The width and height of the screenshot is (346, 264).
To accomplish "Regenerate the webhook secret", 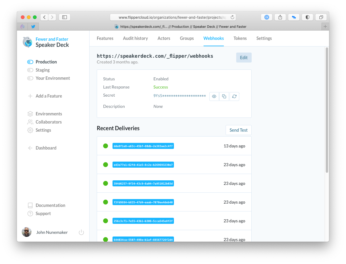I will [234, 96].
